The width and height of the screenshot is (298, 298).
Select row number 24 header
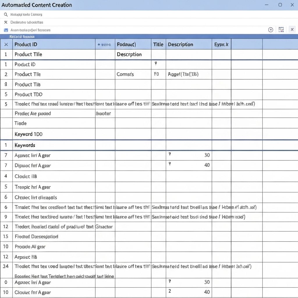pyautogui.click(x=6, y=266)
